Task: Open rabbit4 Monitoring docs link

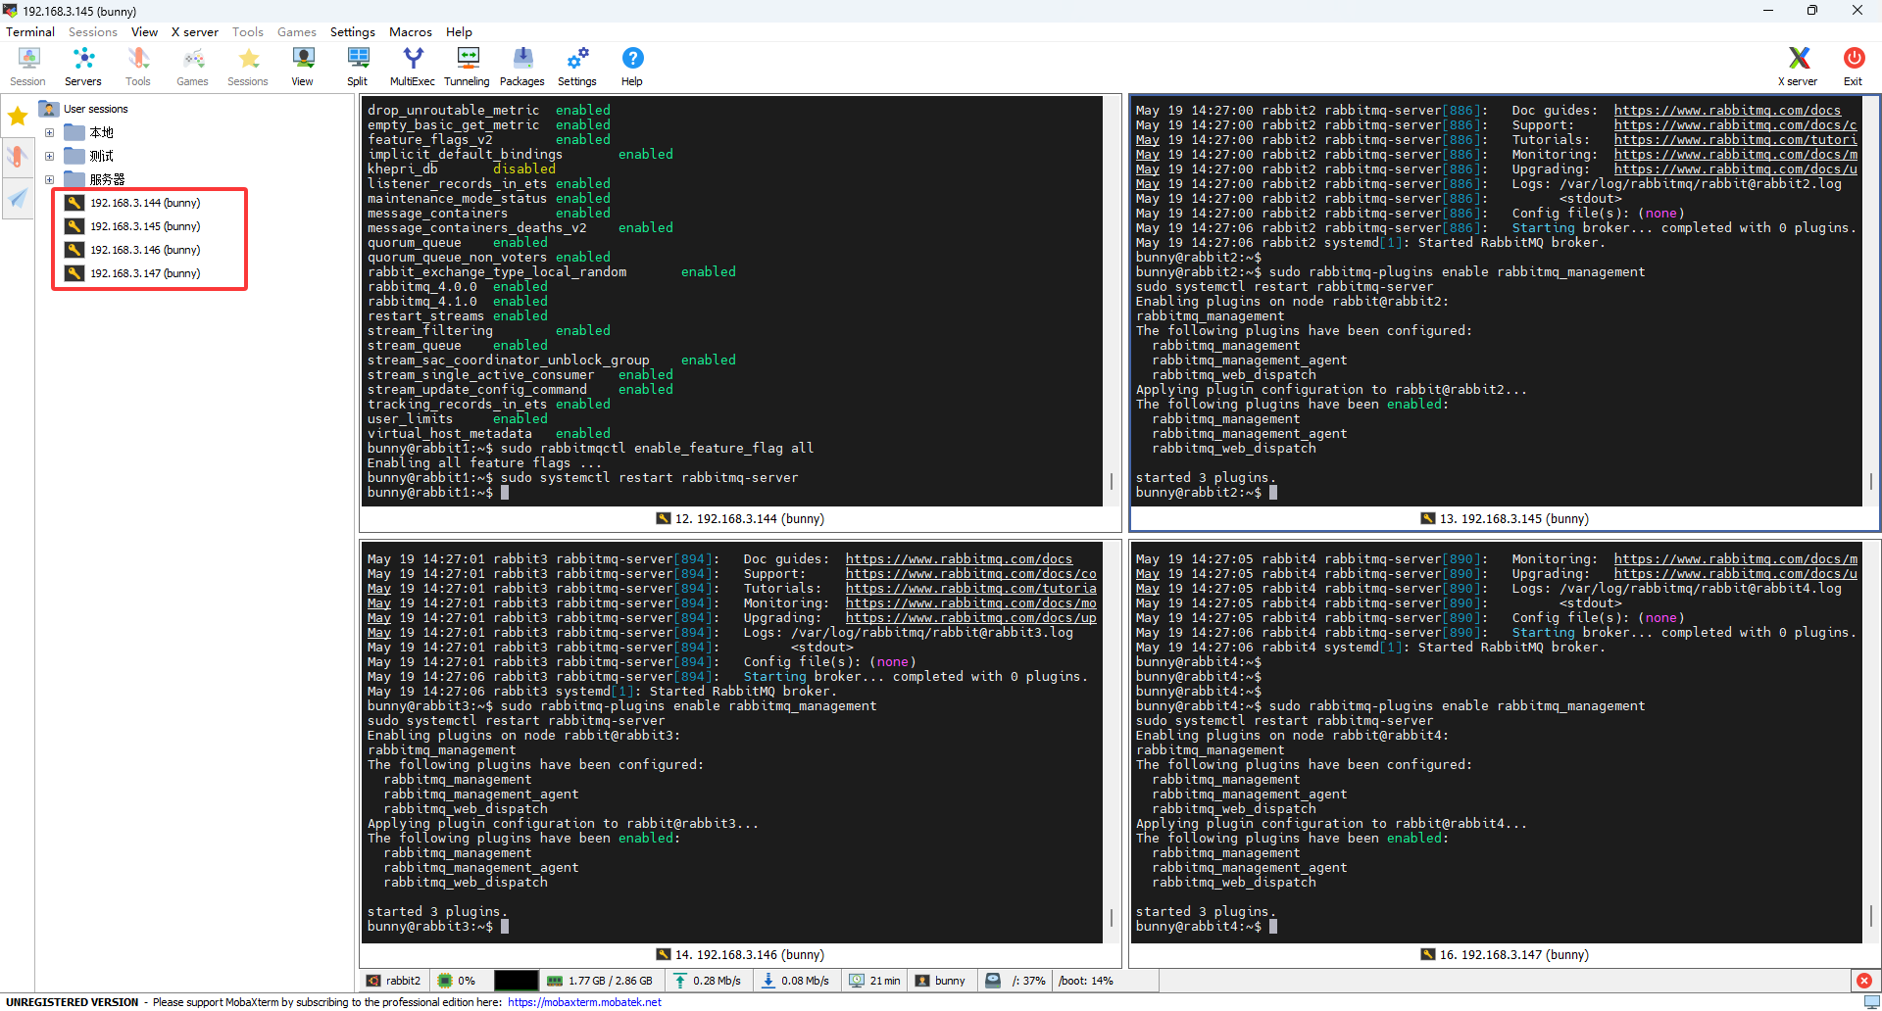Action: coord(1735,558)
